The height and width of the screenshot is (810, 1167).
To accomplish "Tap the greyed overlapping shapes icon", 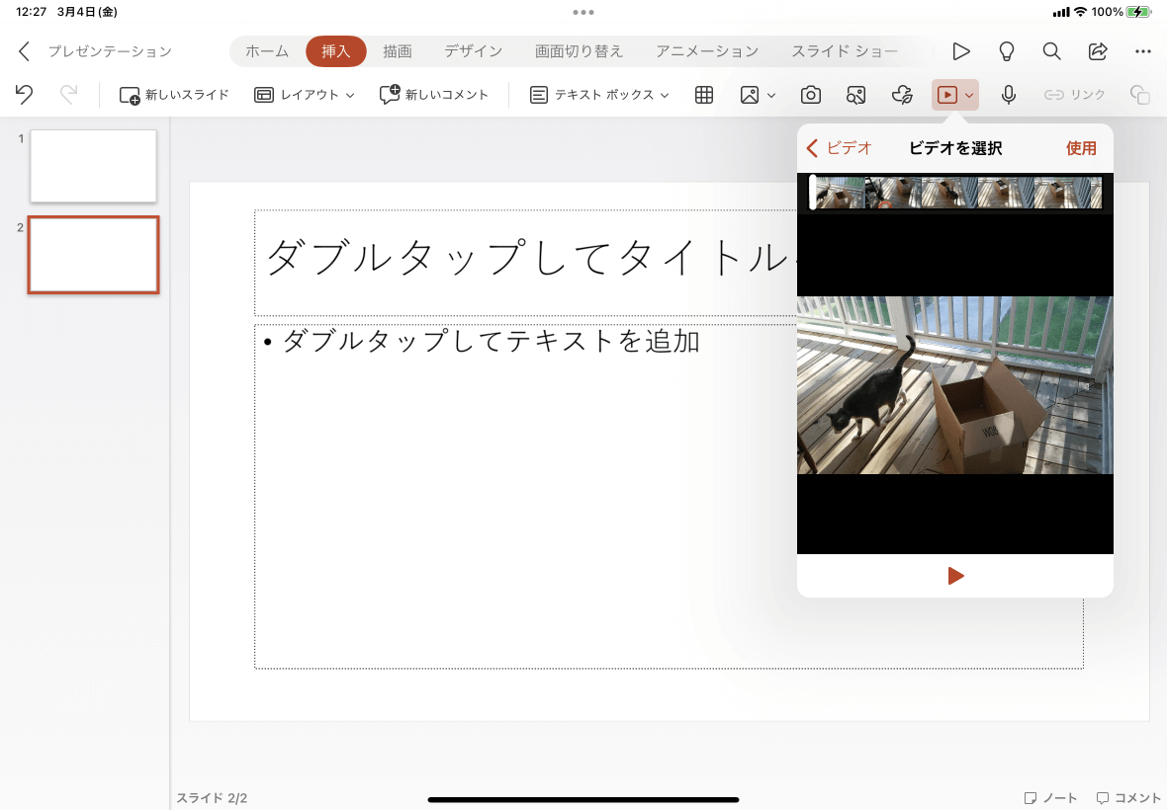I will pos(1139,95).
